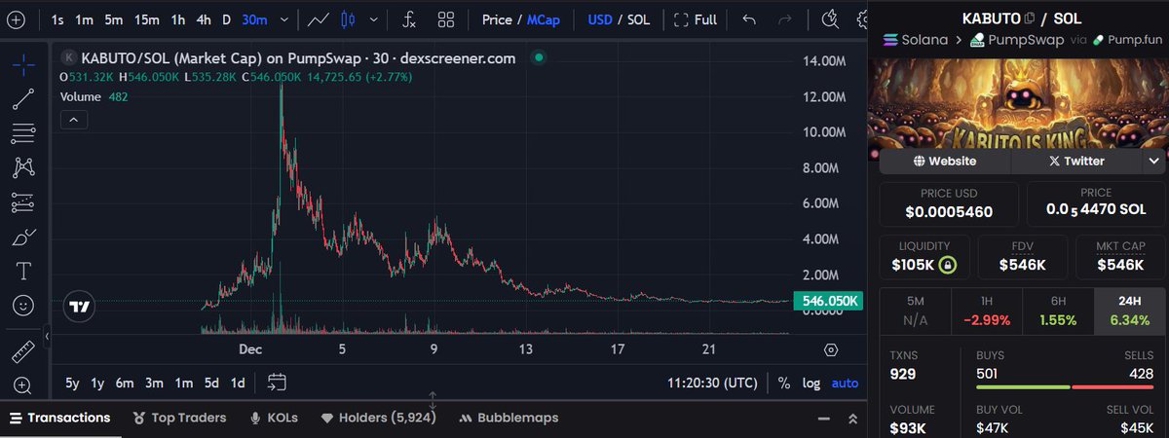Open the quick search lightning icon

[830, 18]
